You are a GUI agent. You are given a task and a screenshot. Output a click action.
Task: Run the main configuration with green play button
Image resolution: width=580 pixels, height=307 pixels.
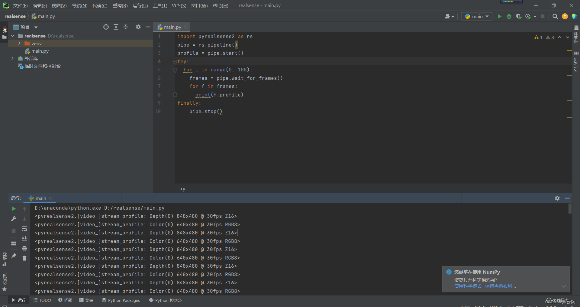click(499, 16)
